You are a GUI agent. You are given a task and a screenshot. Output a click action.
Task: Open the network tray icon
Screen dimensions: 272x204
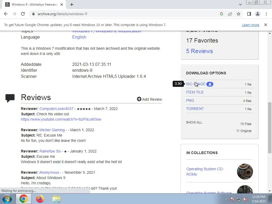[239, 199]
